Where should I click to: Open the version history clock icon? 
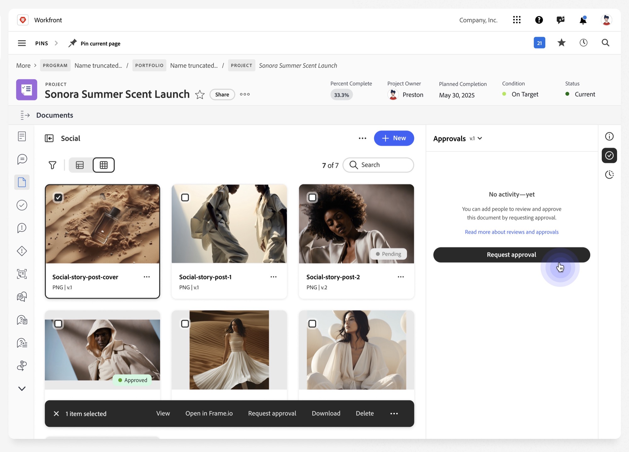point(609,174)
